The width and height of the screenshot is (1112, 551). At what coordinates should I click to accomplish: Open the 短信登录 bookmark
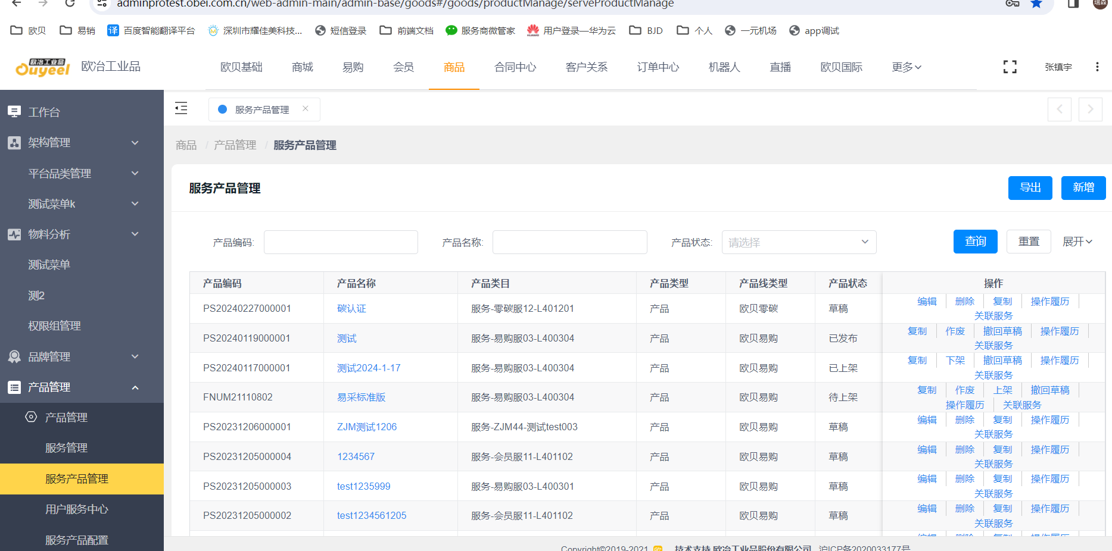click(x=341, y=30)
